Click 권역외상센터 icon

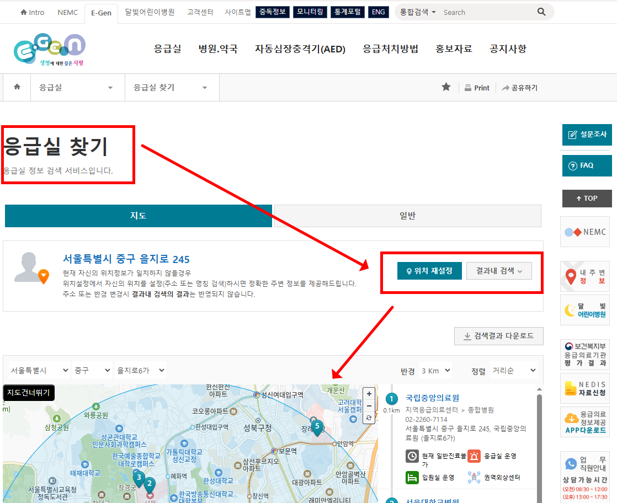coord(474,478)
